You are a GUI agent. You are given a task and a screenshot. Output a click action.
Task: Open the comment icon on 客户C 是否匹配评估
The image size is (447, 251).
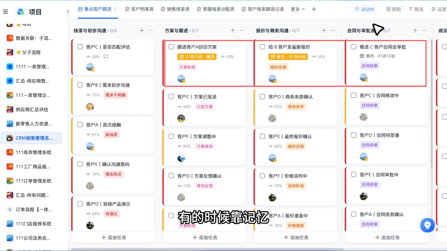106,57
